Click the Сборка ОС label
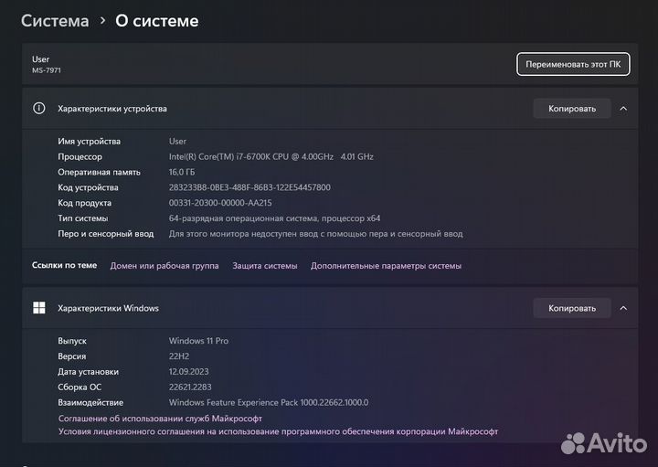Image resolution: width=658 pixels, height=467 pixels. (x=80, y=387)
